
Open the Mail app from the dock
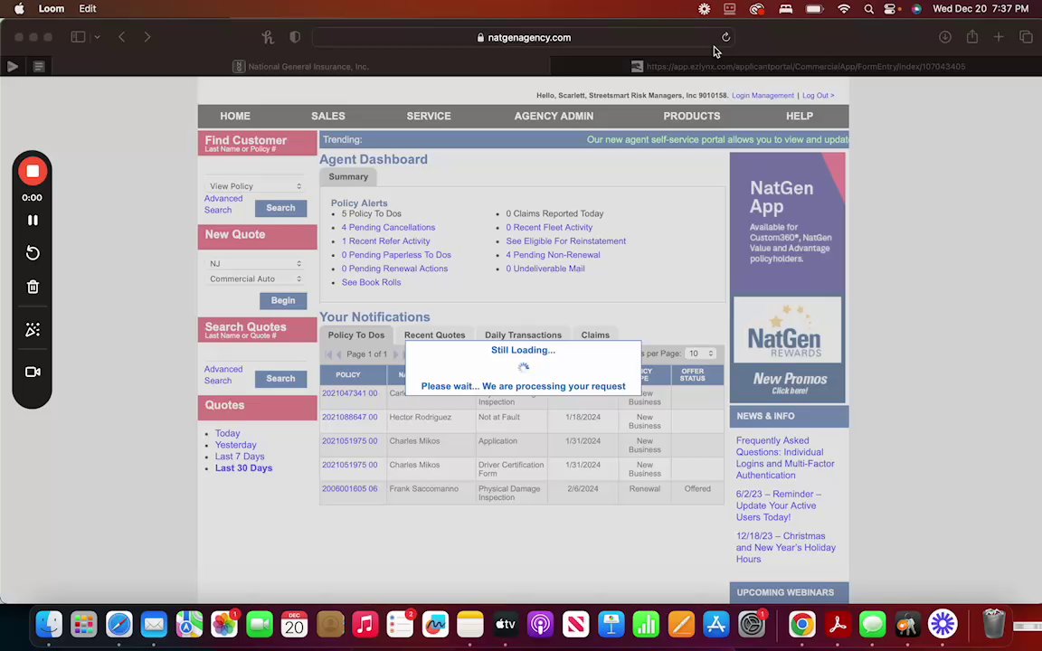coord(154,625)
